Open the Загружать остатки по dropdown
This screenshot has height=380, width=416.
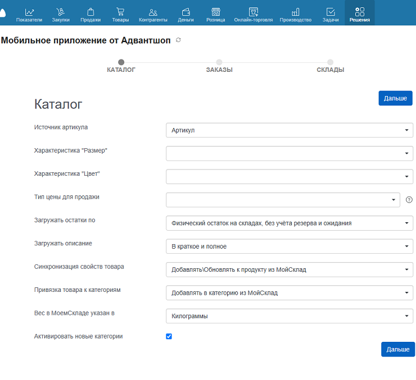pos(290,223)
